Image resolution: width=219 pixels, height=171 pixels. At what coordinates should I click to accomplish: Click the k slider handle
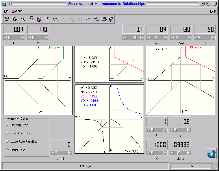9,37
